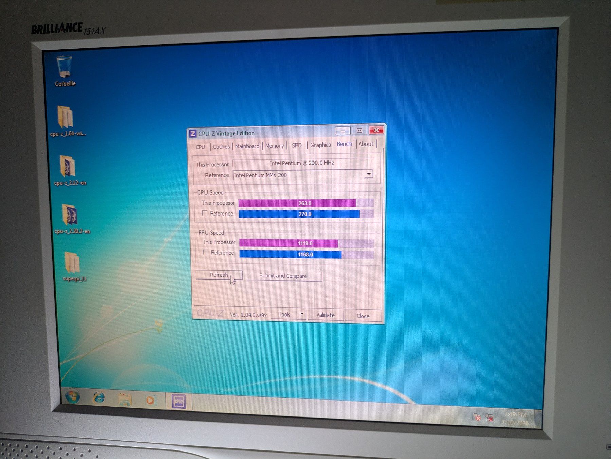The image size is (611, 459).
Task: Switch to the SPD tab
Action: click(x=297, y=145)
